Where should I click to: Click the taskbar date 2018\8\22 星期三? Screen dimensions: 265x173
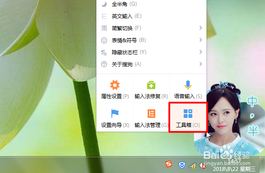point(234,169)
